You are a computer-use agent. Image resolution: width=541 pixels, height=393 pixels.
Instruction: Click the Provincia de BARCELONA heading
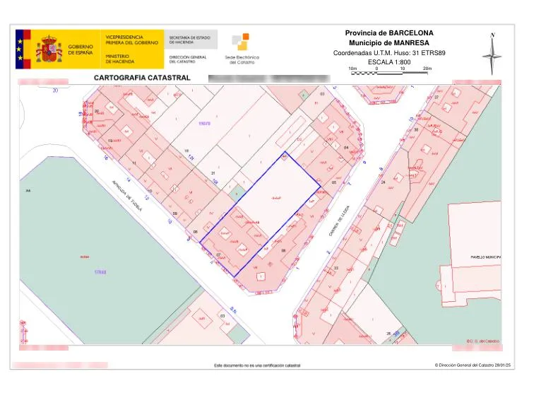click(x=389, y=33)
